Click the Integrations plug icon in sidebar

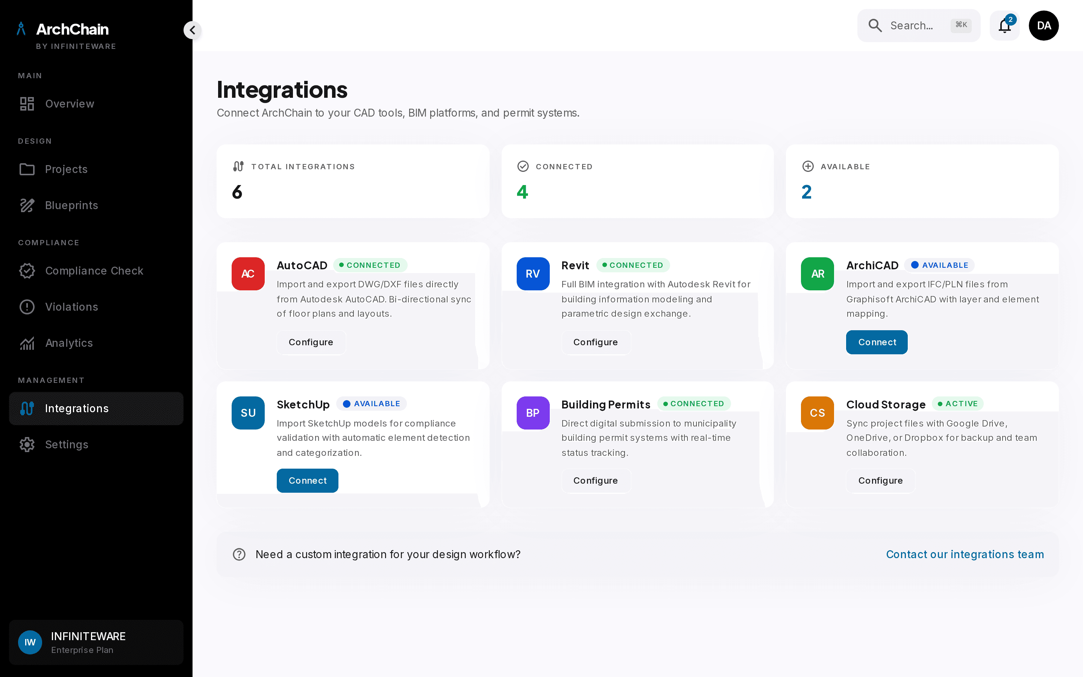click(27, 408)
